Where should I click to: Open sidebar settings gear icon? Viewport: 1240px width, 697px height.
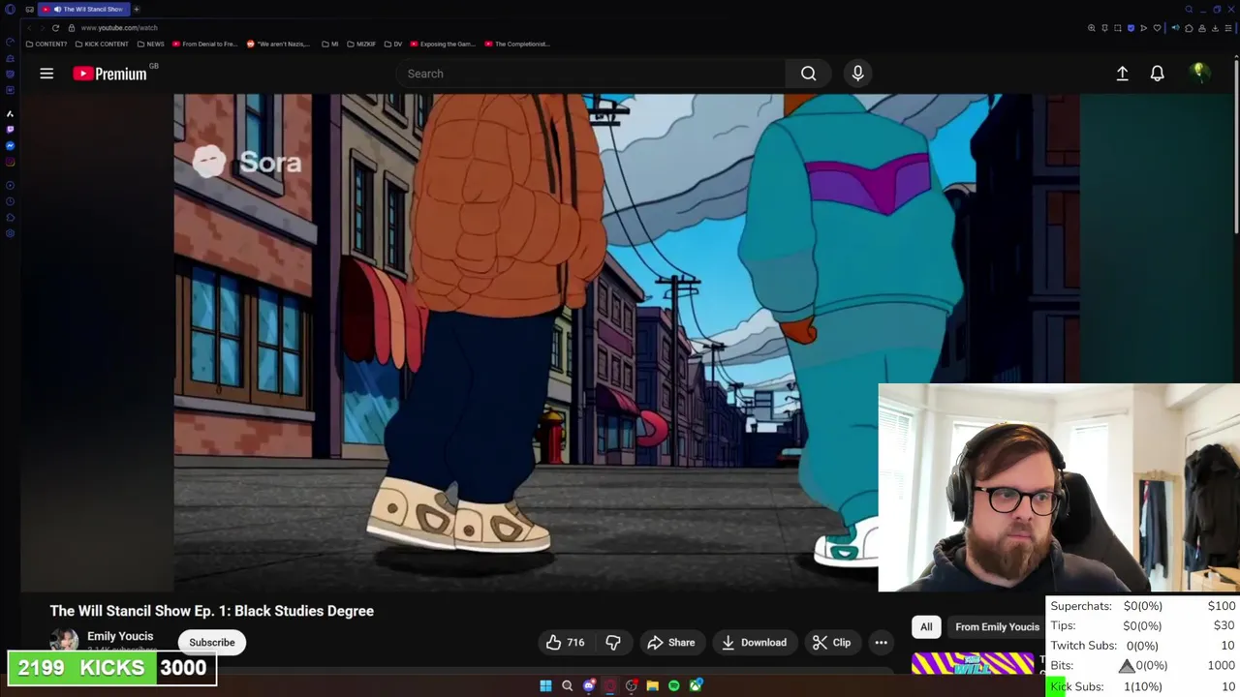pyautogui.click(x=10, y=233)
